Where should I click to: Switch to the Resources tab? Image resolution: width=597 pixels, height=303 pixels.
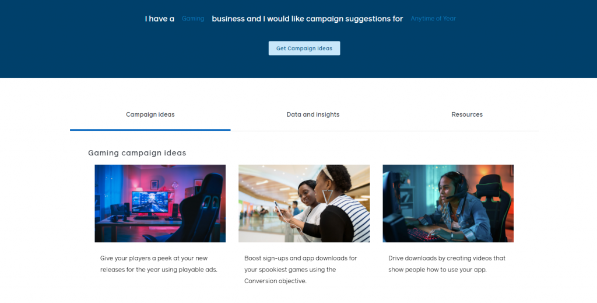(467, 114)
